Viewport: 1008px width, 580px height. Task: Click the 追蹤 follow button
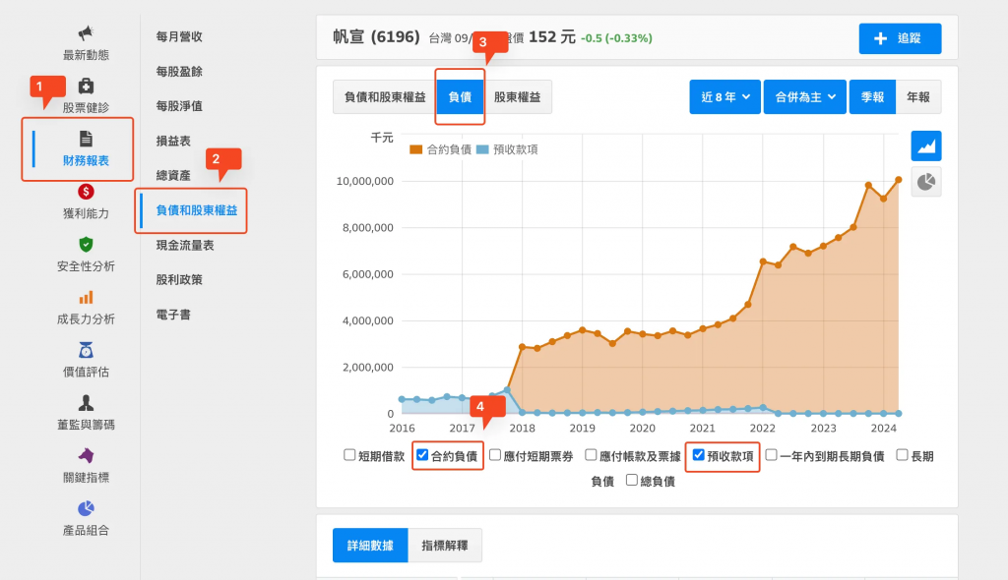(900, 38)
